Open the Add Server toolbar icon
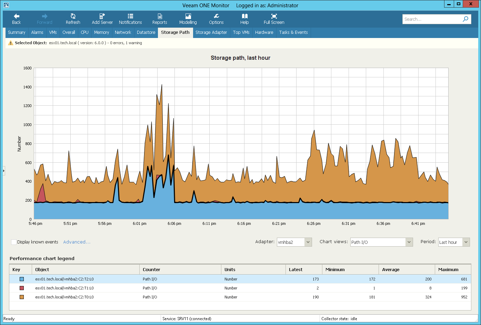Screen dimensions: 481x325 coord(102,16)
